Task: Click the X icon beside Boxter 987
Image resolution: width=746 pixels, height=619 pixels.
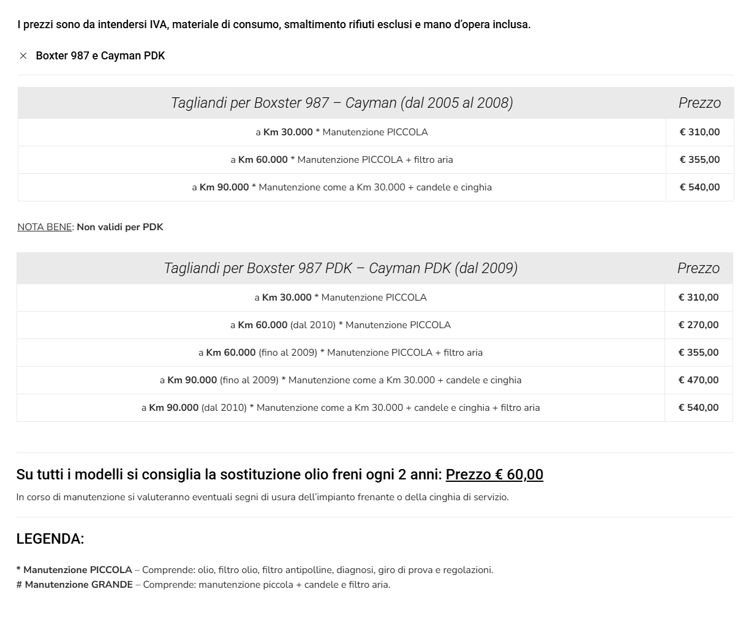Action: click(23, 56)
